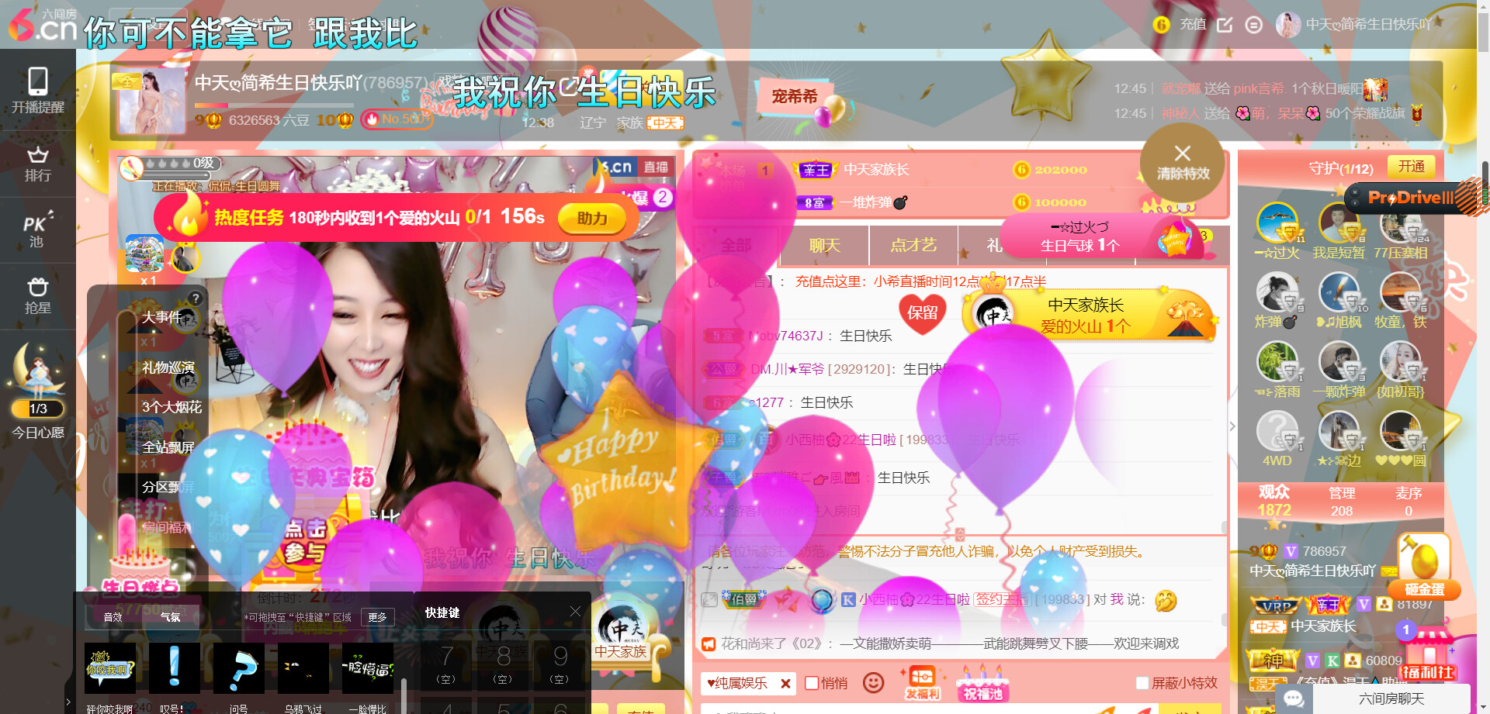Remove the ♥纯属娱乐 chat target

coord(785,684)
